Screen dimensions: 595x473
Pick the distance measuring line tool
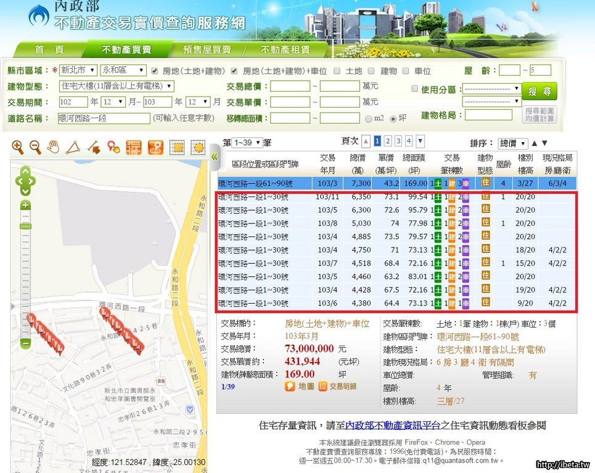click(x=93, y=147)
